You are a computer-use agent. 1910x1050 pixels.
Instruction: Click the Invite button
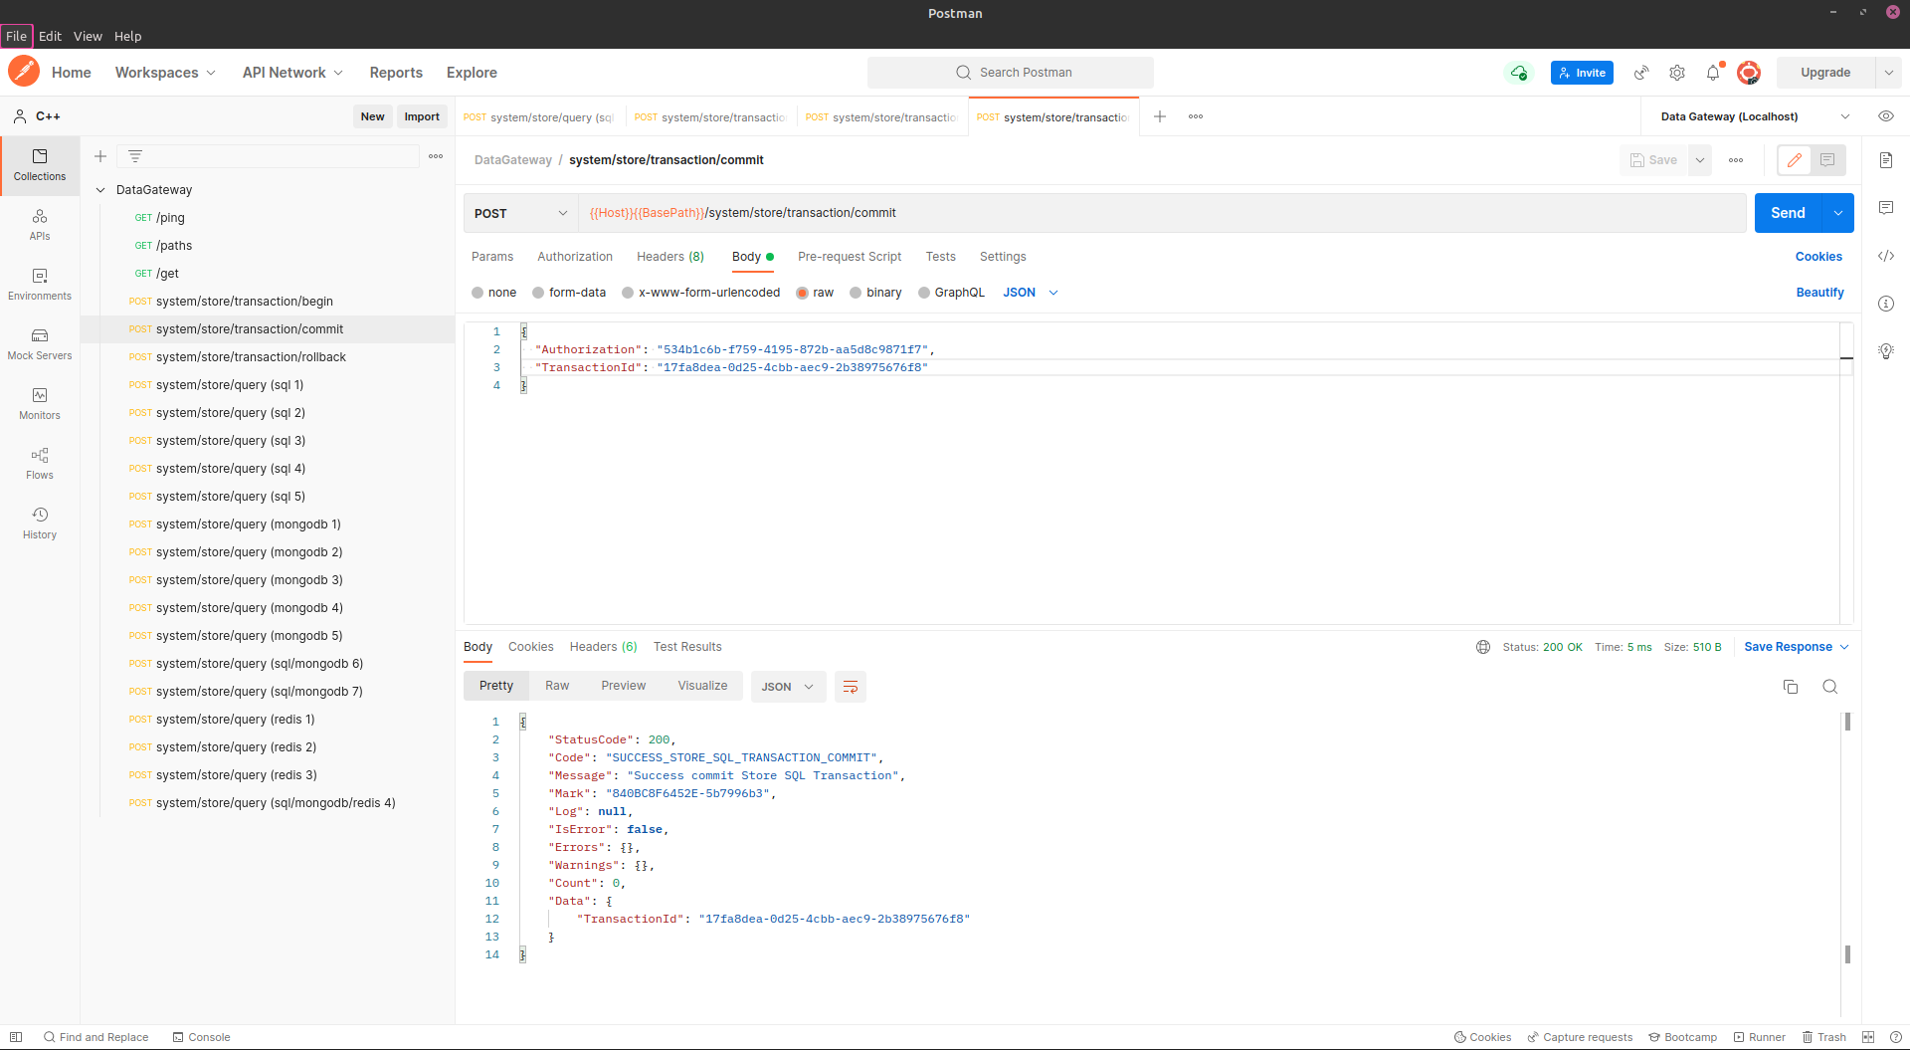[x=1582, y=73]
